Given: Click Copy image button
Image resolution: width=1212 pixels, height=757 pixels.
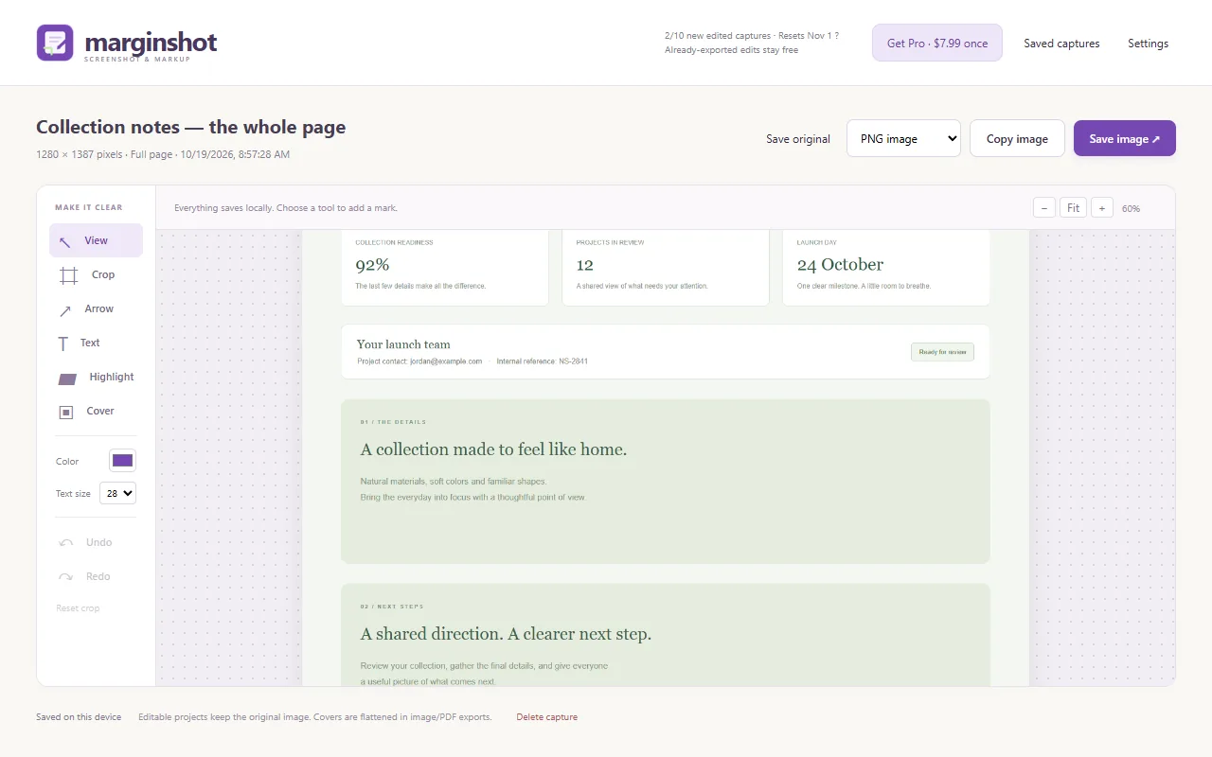Looking at the screenshot, I should coord(1017,138).
